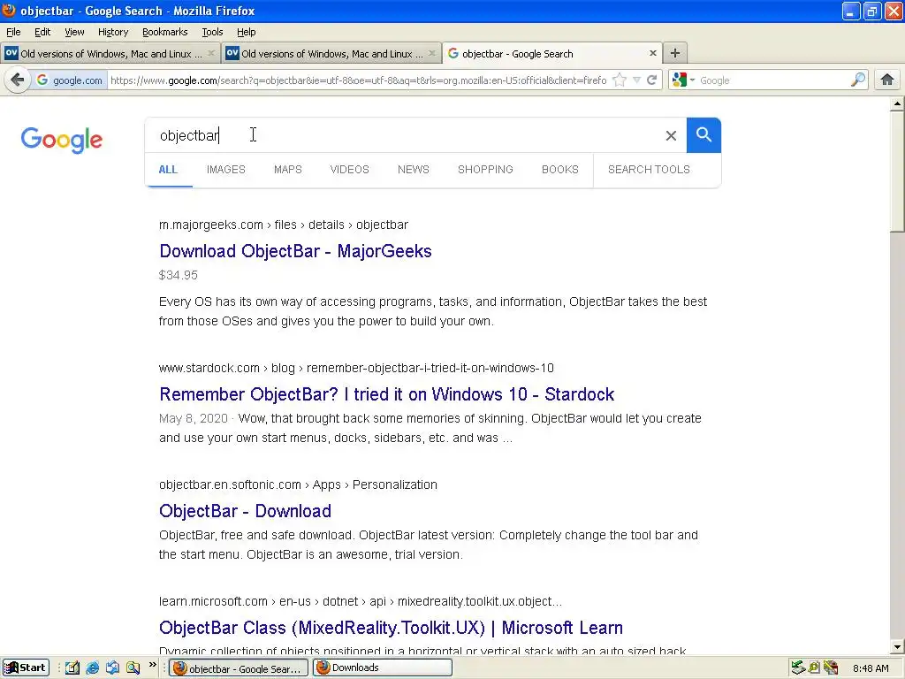Switch to Downloads window in taskbar
Viewport: 905px width, 679px height.
[382, 668]
